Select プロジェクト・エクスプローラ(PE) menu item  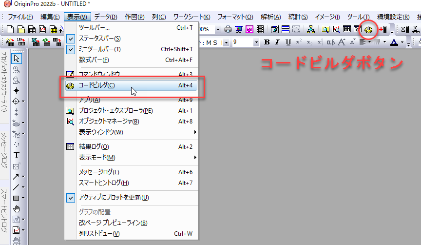(x=132, y=110)
